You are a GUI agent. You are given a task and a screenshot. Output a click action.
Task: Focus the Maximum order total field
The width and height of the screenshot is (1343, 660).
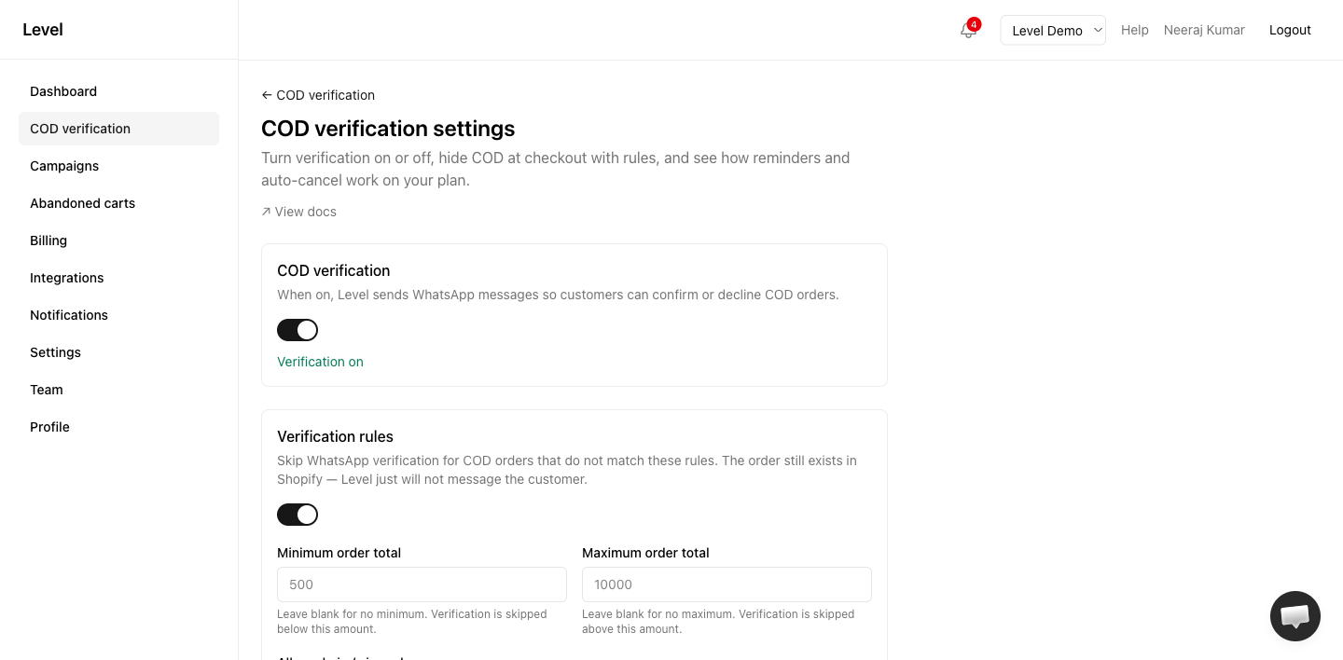727,584
